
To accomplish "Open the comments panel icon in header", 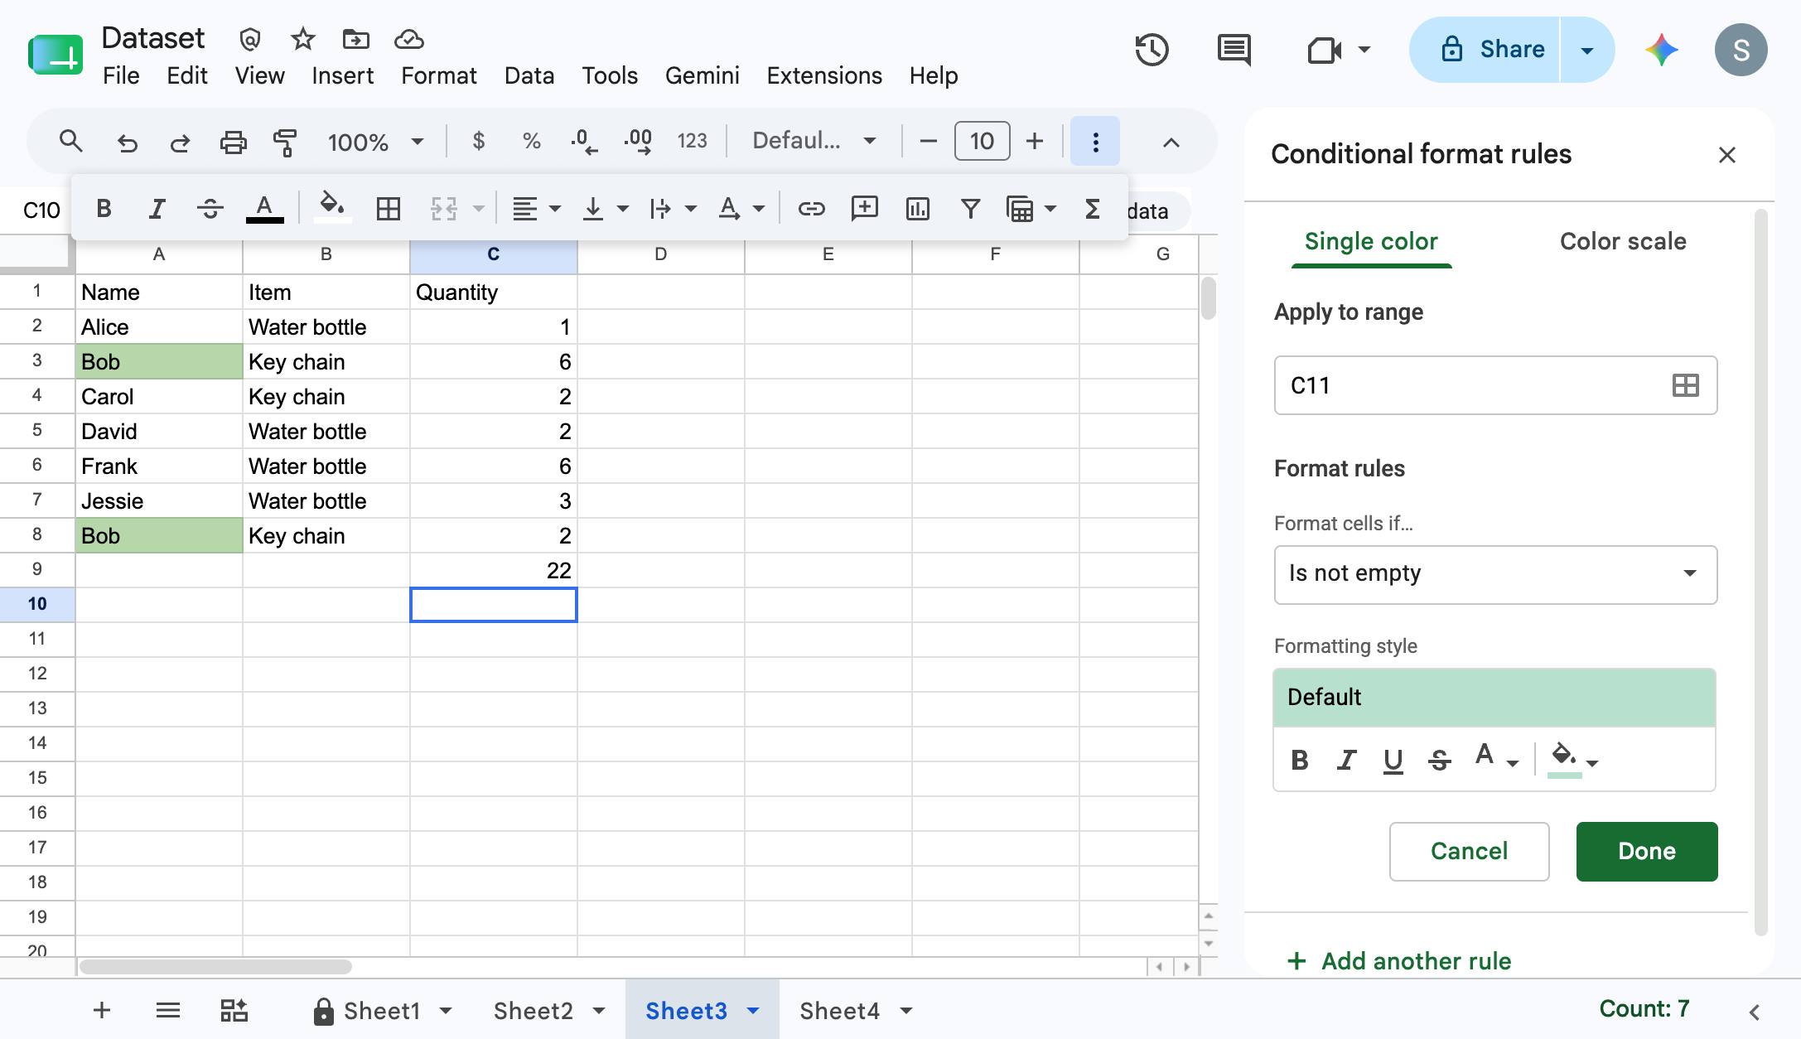I will (1234, 50).
